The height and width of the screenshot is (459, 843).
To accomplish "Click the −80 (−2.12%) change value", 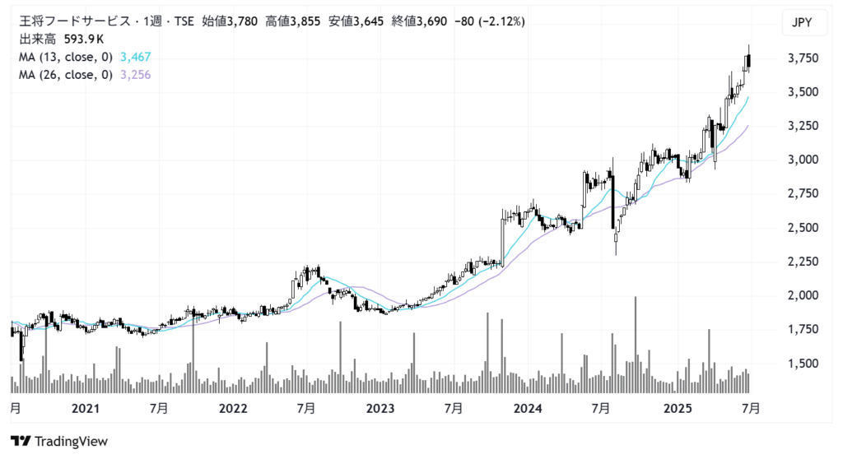I will (x=490, y=21).
